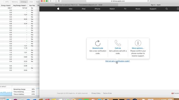Select the row with Avg Energy Impact 0.23
The height and width of the screenshot is (100, 179).
[20, 61]
